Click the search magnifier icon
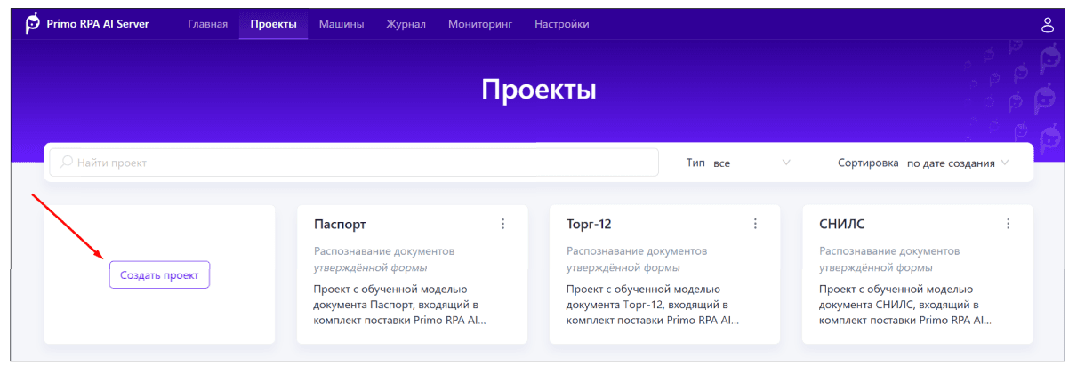The height and width of the screenshot is (373, 1077). coord(67,163)
